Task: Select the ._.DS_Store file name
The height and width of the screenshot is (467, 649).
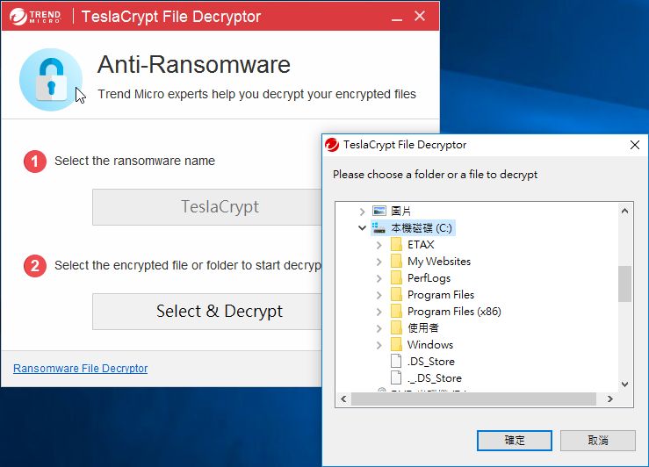Action: [x=434, y=377]
